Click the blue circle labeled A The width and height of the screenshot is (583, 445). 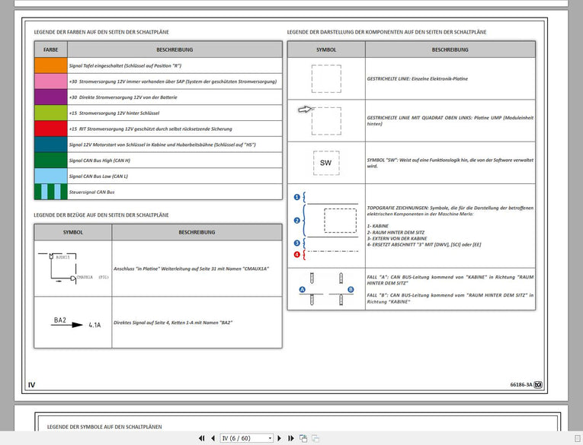(302, 290)
